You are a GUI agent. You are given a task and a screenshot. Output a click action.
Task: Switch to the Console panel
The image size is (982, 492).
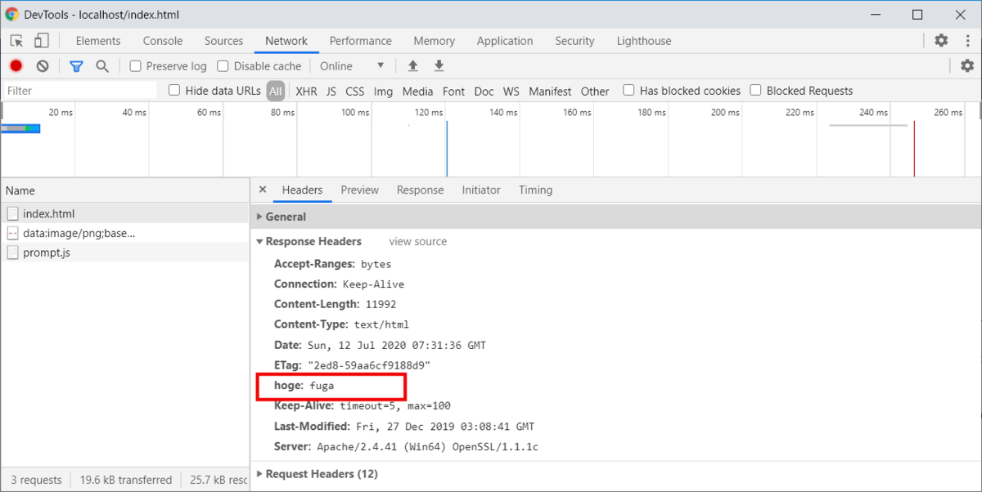(x=163, y=41)
